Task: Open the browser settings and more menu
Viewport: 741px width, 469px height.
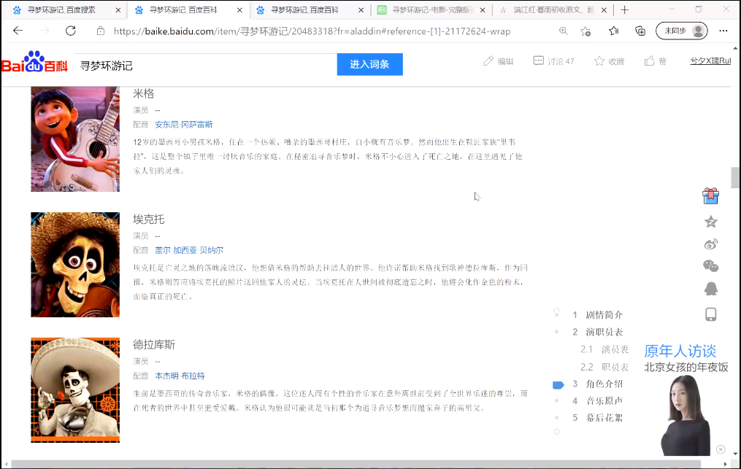Action: pos(723,31)
